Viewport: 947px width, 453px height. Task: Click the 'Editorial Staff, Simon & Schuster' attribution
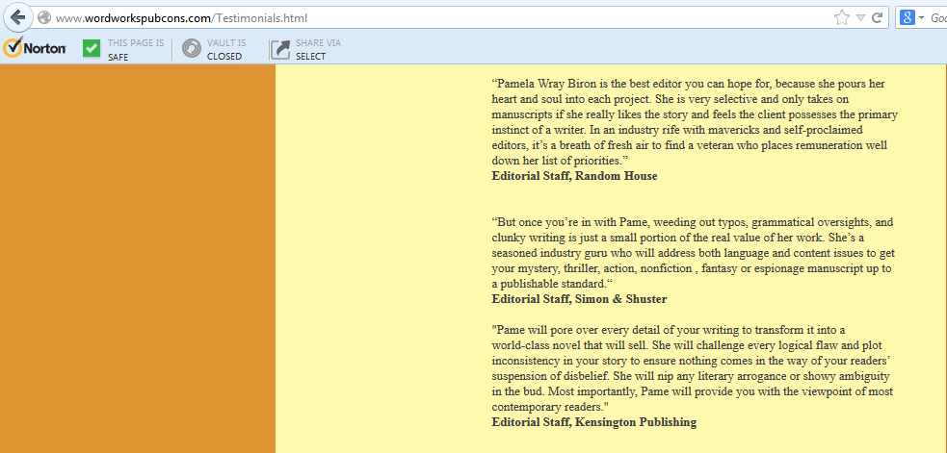[579, 299]
